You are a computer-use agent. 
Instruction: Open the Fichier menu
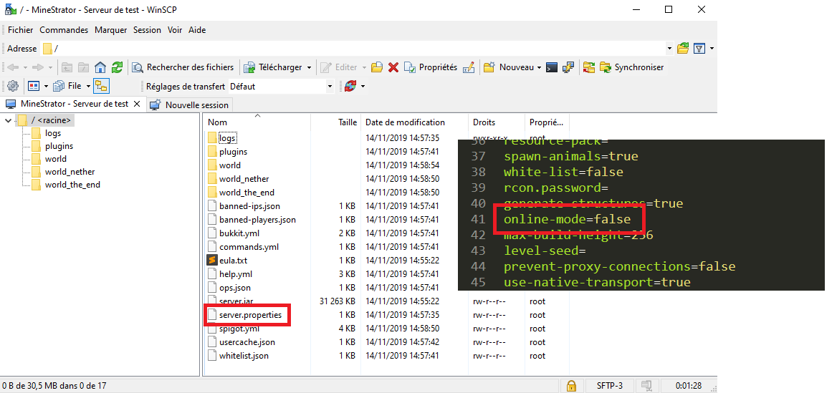click(x=20, y=30)
